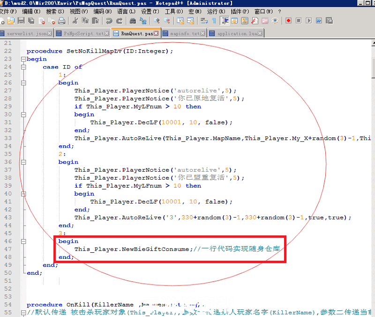Redo the edit with the Redo arrow
Image resolution: width=375 pixels, height=317 pixels.
119,21
